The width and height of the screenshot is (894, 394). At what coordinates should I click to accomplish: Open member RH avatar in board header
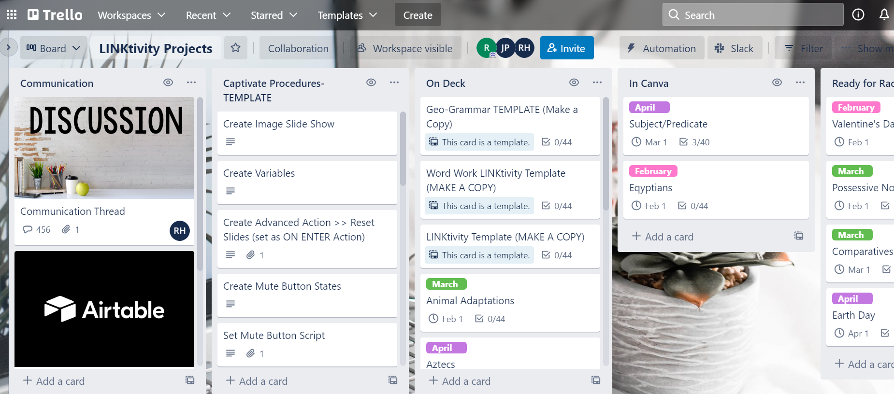(524, 48)
